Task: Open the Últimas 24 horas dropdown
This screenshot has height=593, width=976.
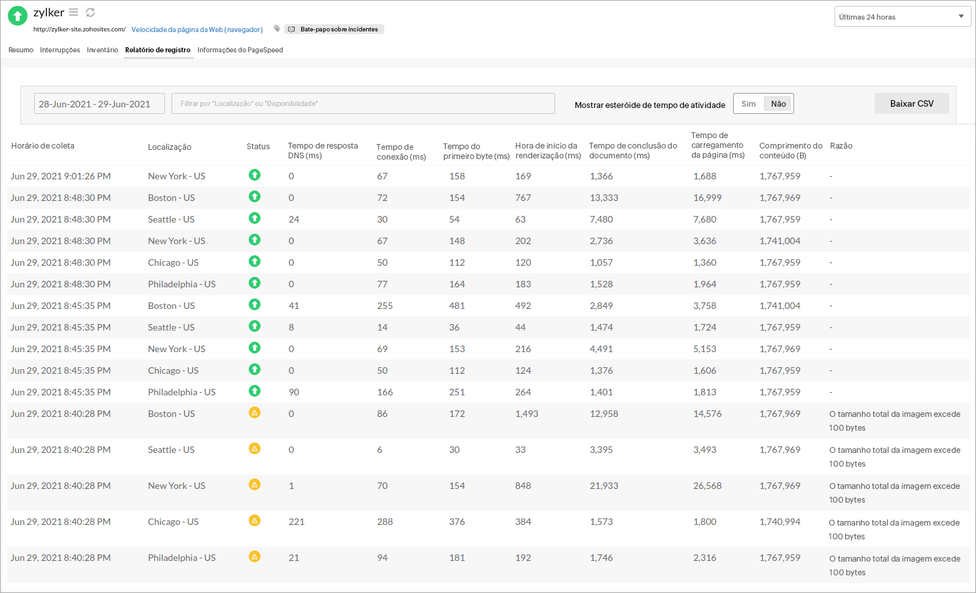Action: (x=902, y=16)
